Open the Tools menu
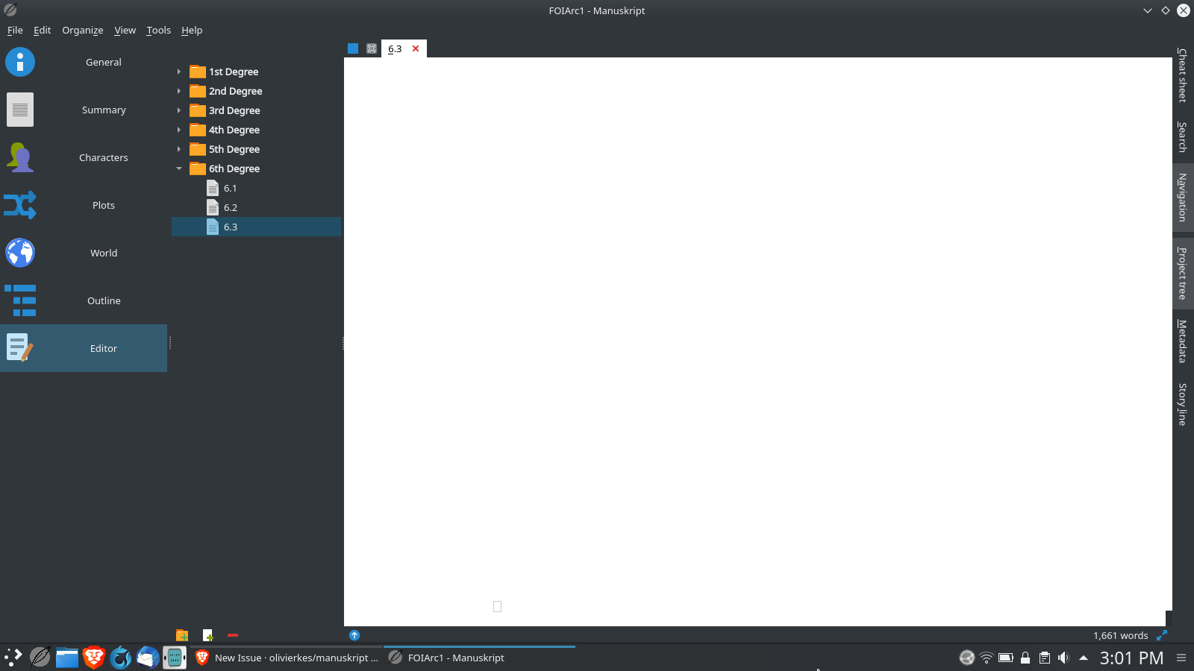This screenshot has width=1194, height=671. coord(157,30)
